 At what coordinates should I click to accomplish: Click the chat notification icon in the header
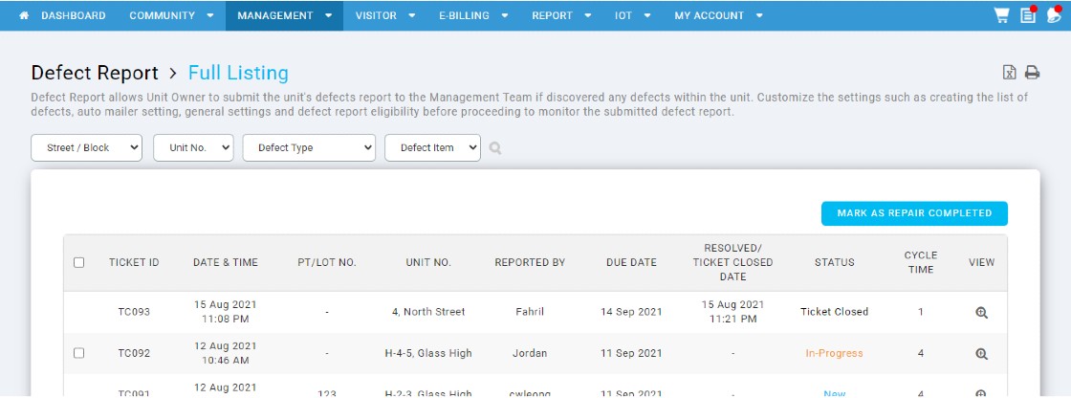click(1053, 15)
